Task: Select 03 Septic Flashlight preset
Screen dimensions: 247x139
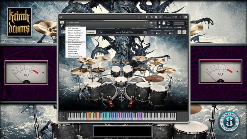Action: (x=76, y=35)
